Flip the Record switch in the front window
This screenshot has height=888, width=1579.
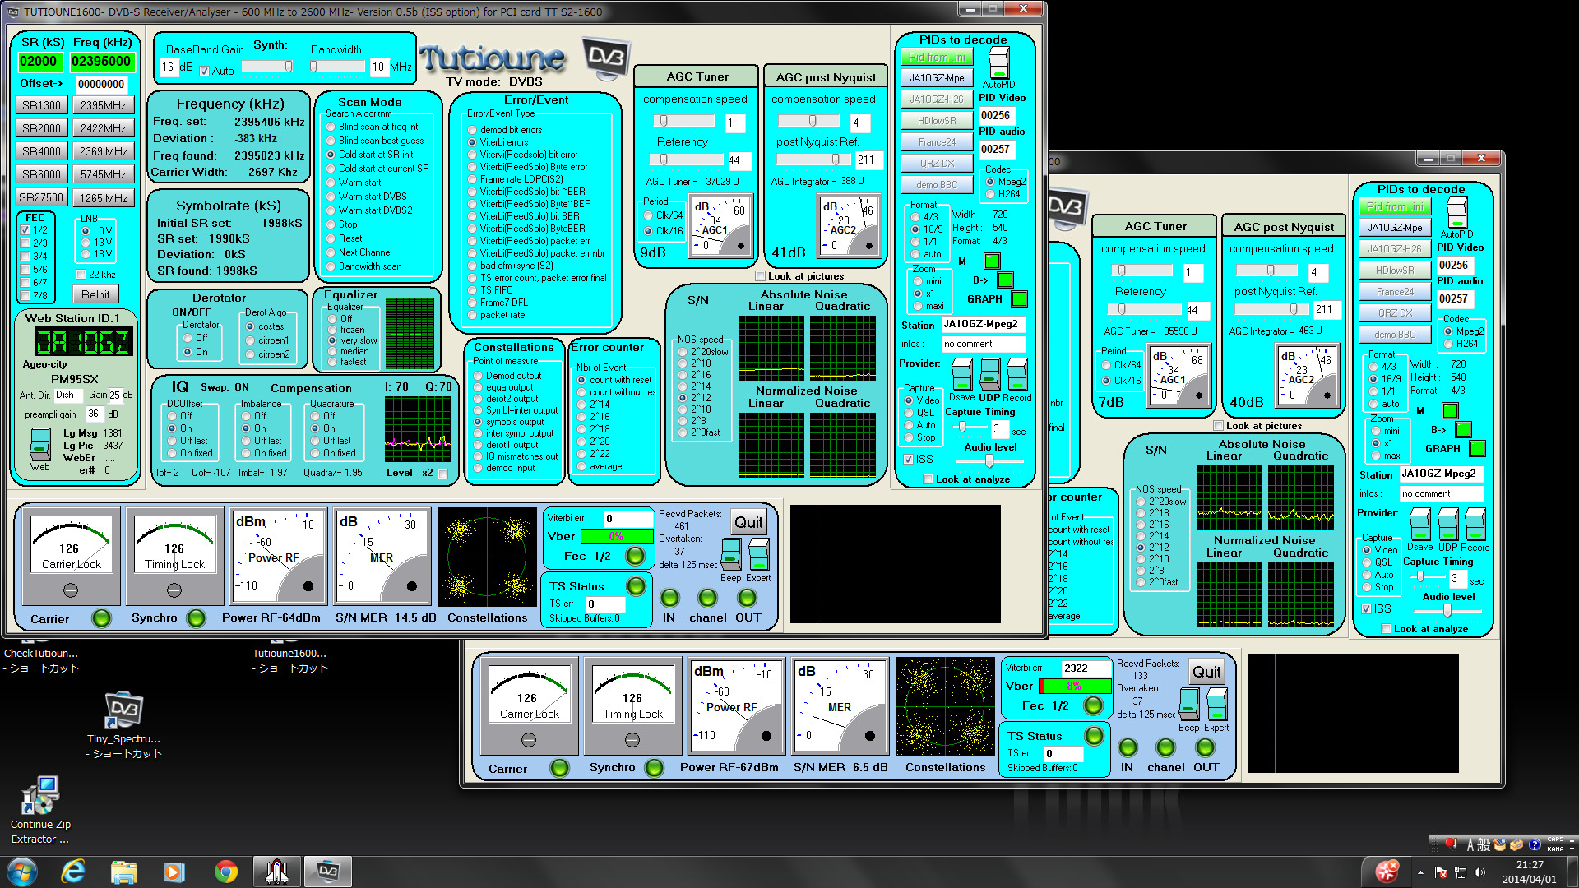pos(1017,374)
